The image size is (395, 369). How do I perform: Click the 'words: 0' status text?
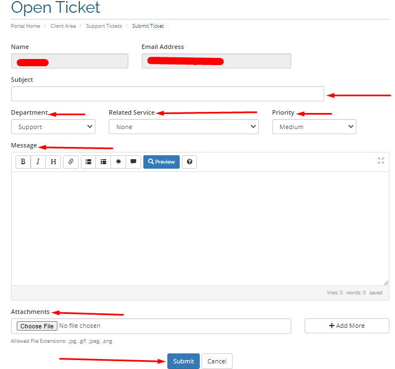point(356,293)
